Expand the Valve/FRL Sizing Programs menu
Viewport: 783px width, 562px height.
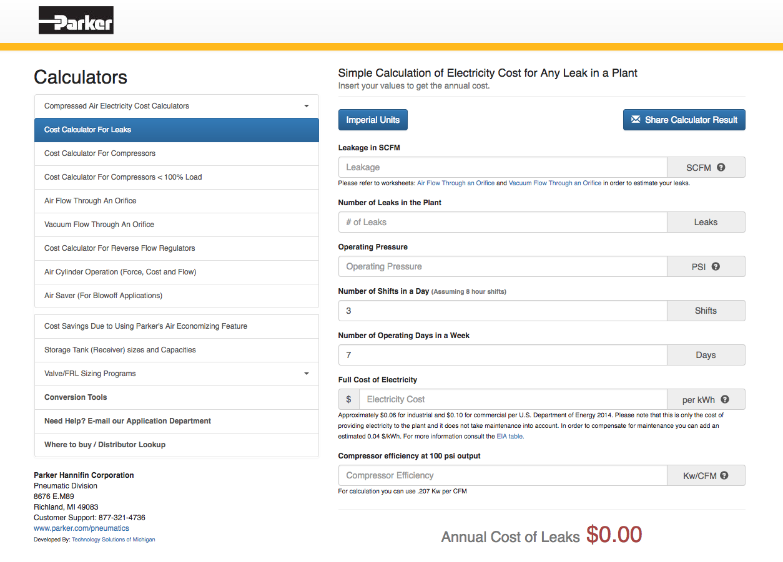tap(177, 374)
